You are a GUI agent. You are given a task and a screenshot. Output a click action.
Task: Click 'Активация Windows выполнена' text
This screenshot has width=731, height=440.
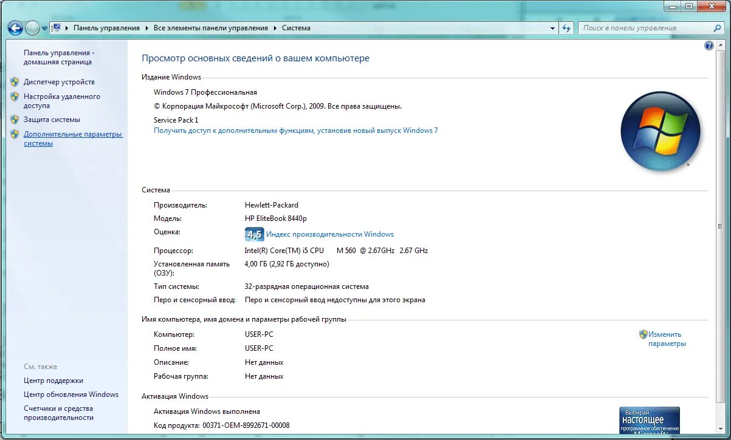point(207,411)
